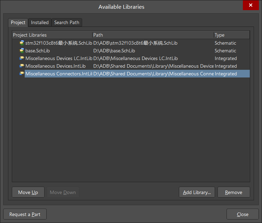Select Miscellaneous Connectors.IntLib library name
The height and width of the screenshot is (223, 262).
coord(59,74)
